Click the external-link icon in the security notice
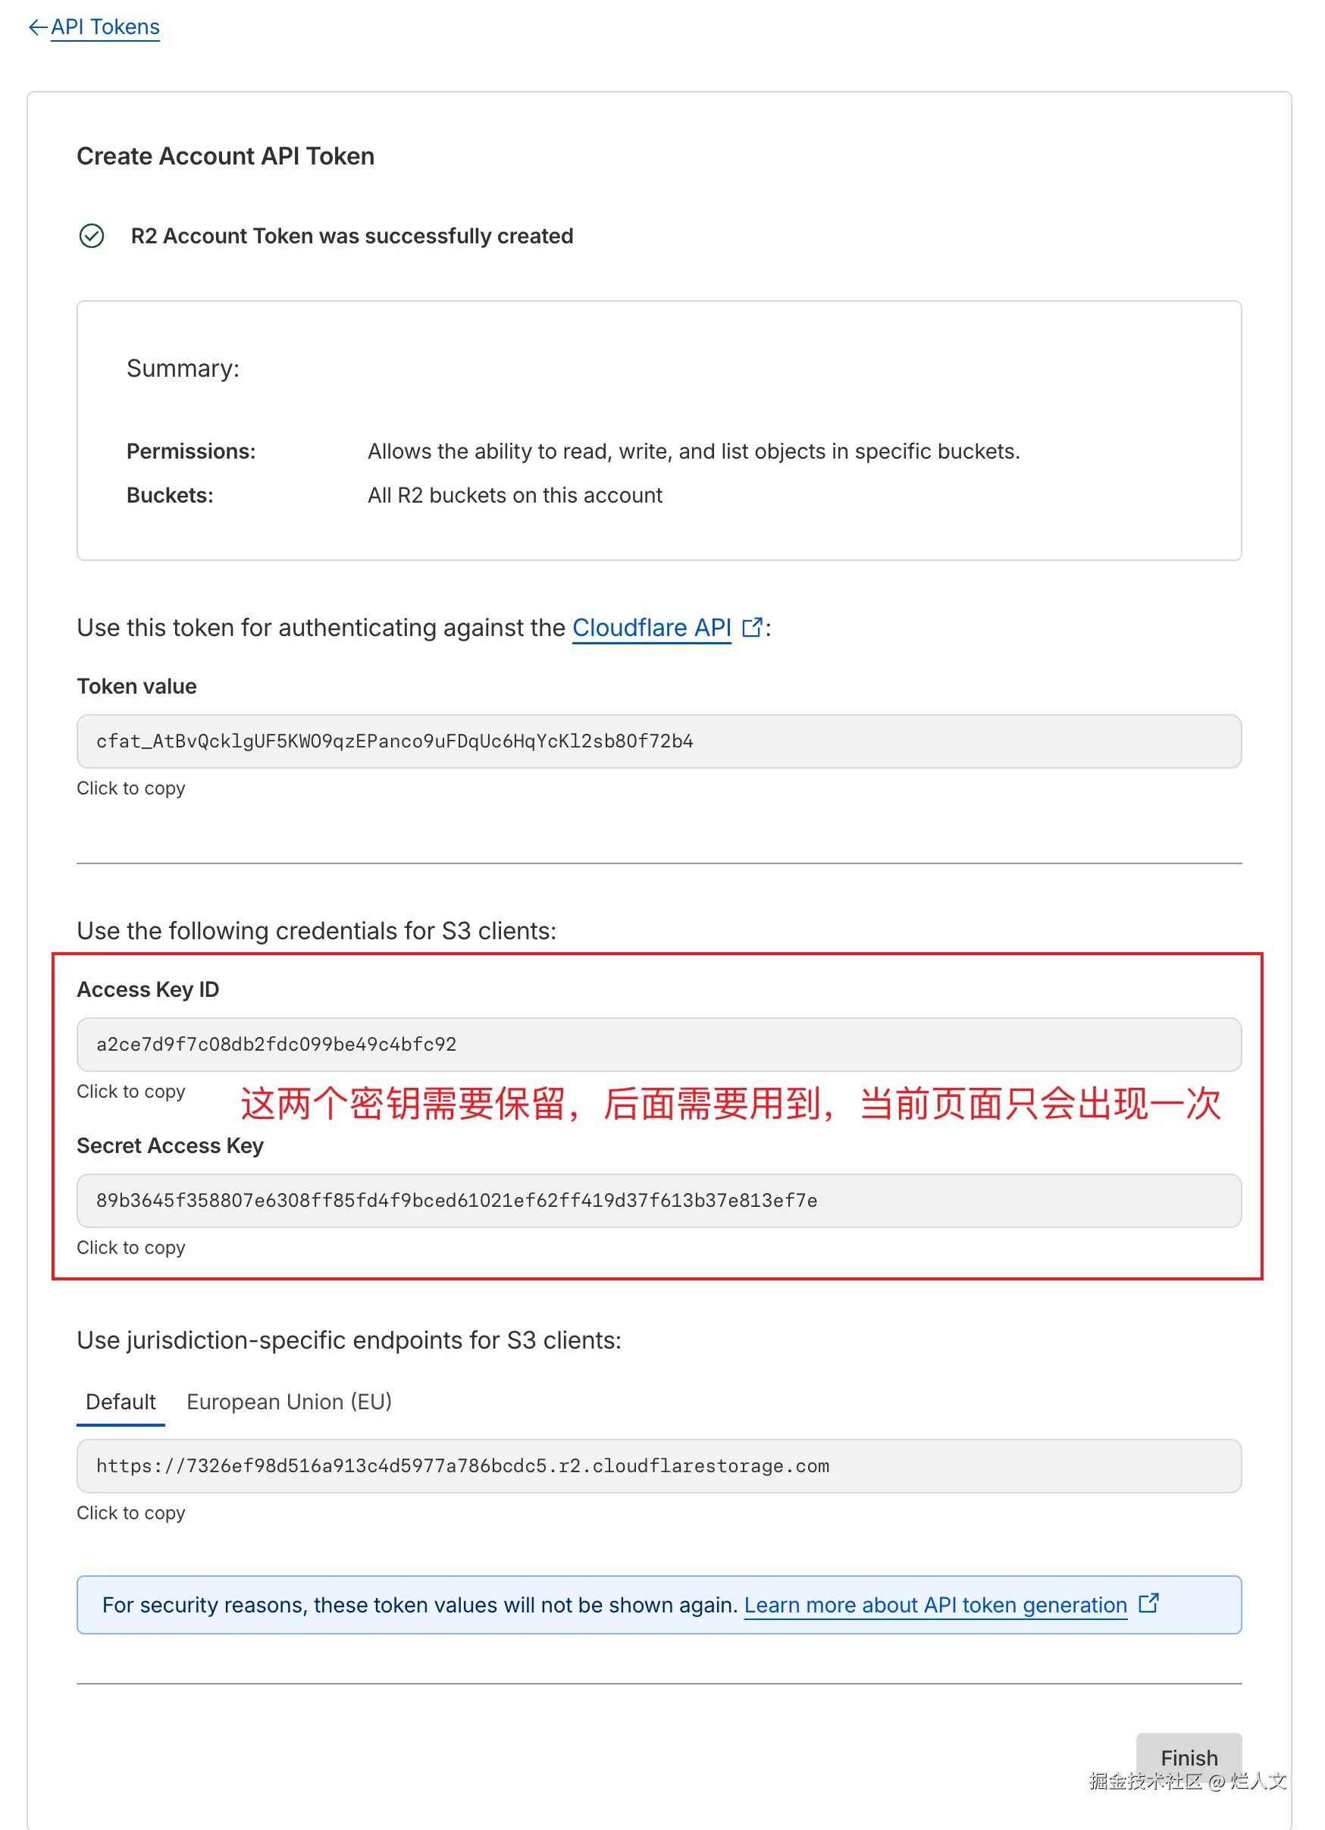1325x1830 pixels. click(1148, 1603)
